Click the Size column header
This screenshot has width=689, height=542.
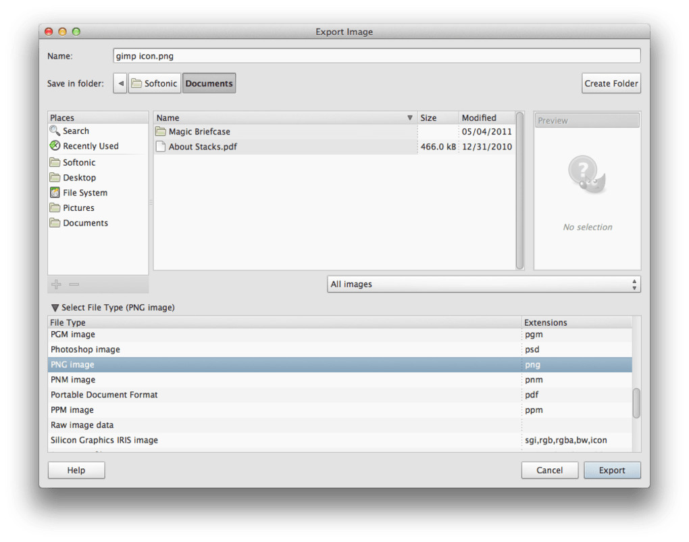[x=438, y=118]
